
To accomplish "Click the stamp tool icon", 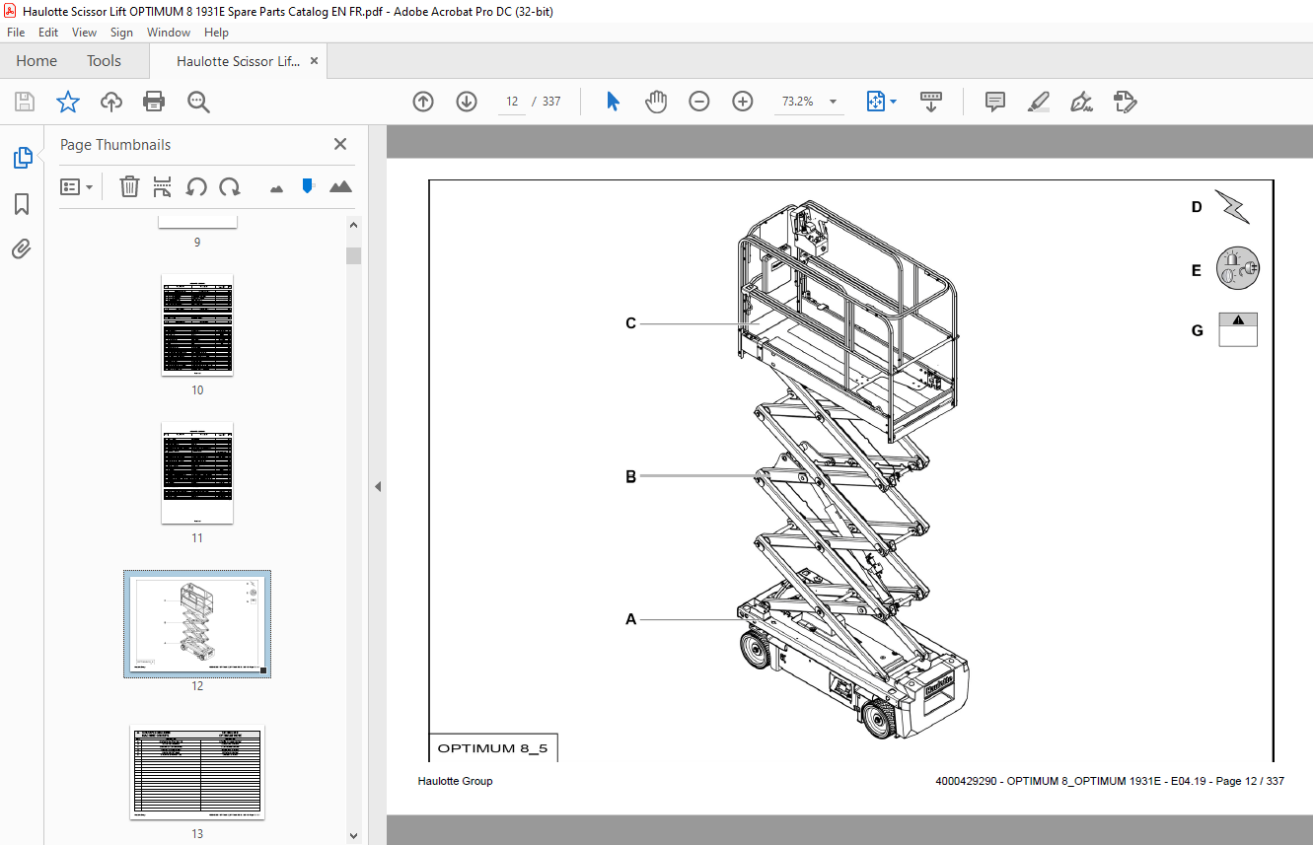I will (1125, 102).
